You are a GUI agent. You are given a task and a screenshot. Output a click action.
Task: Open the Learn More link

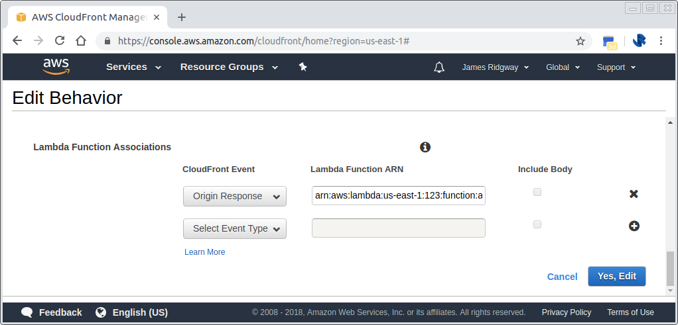pyautogui.click(x=204, y=252)
